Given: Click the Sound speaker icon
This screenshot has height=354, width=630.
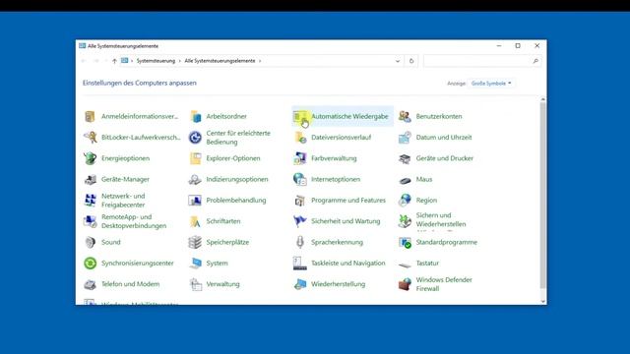Looking at the screenshot, I should 90,242.
